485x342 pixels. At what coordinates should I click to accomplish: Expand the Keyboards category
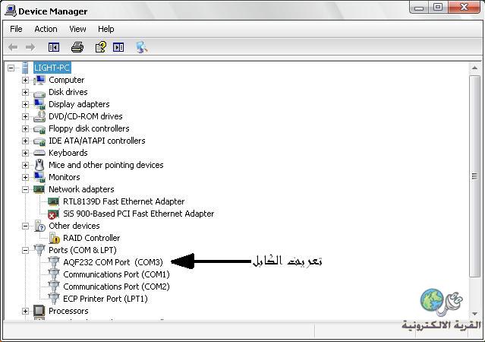pos(25,153)
